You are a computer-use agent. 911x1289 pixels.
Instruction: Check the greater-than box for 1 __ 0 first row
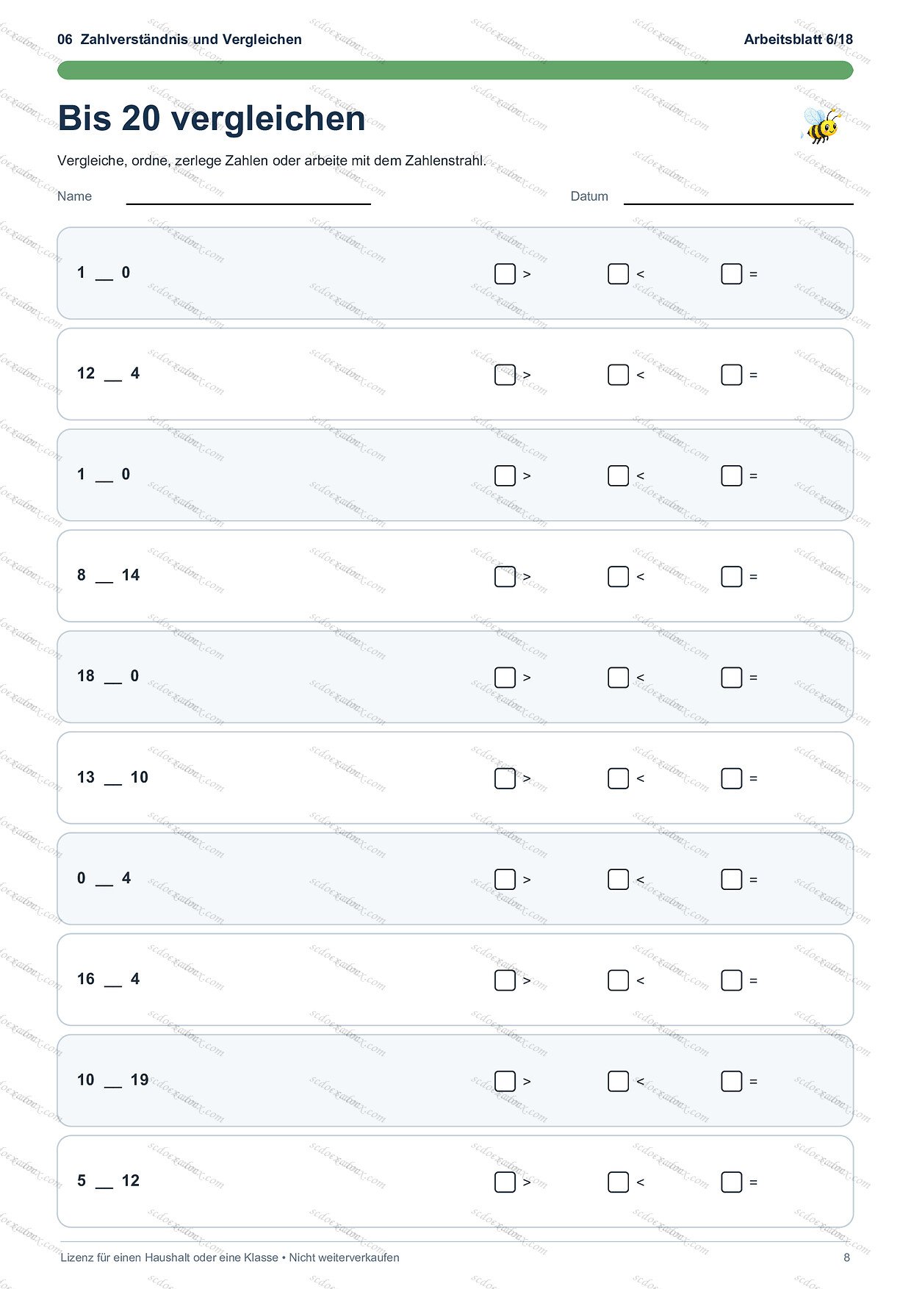(505, 274)
